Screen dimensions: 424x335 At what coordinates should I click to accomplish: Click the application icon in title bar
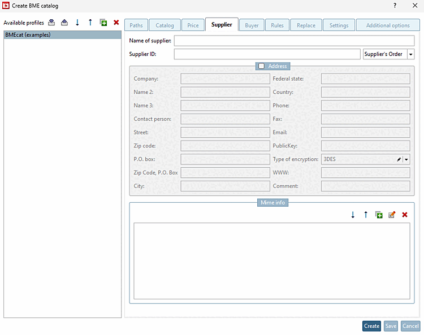click(x=6, y=6)
